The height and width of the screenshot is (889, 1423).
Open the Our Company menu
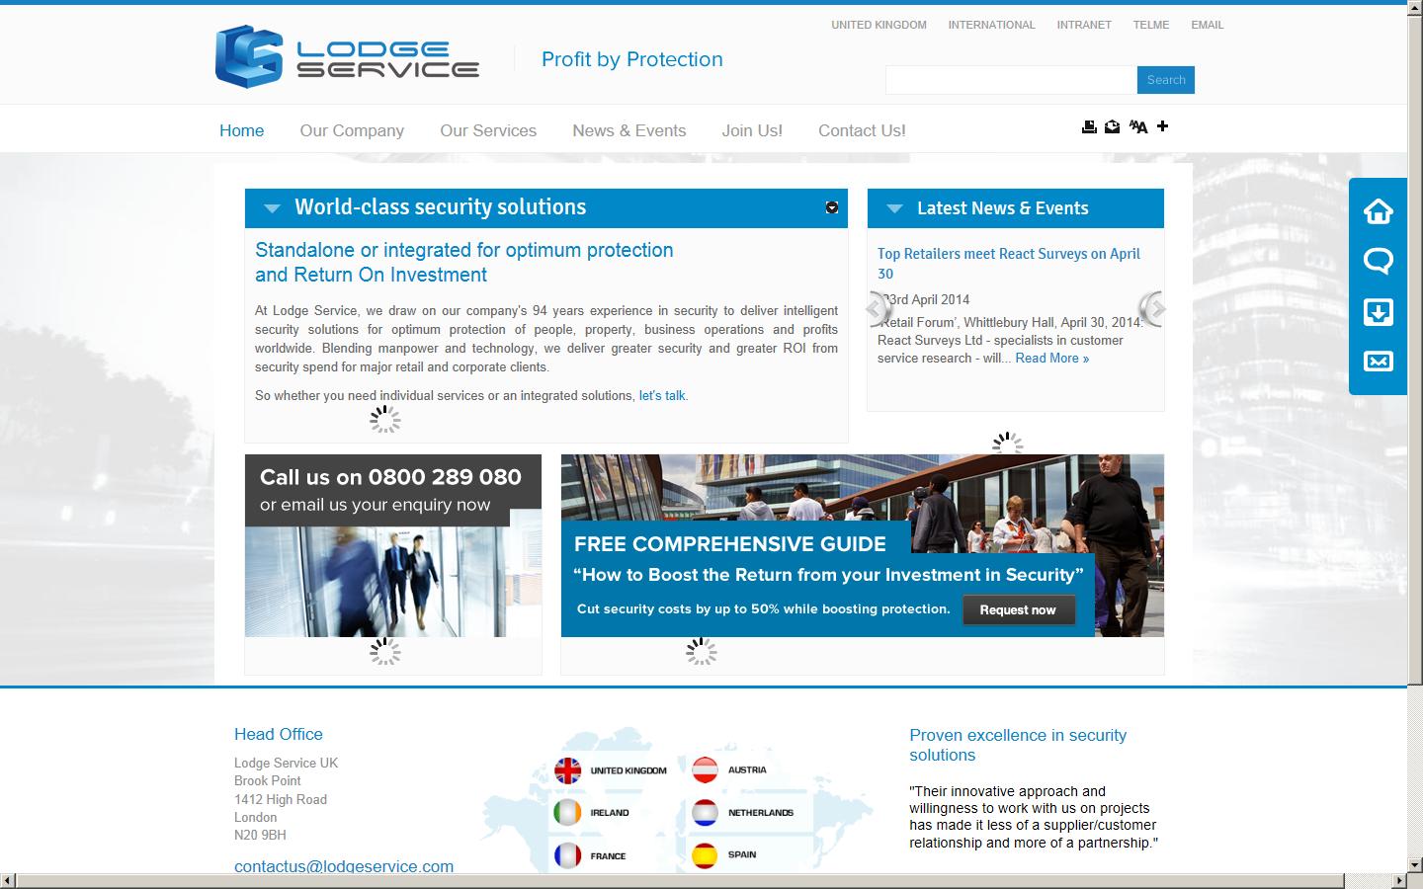pyautogui.click(x=352, y=130)
